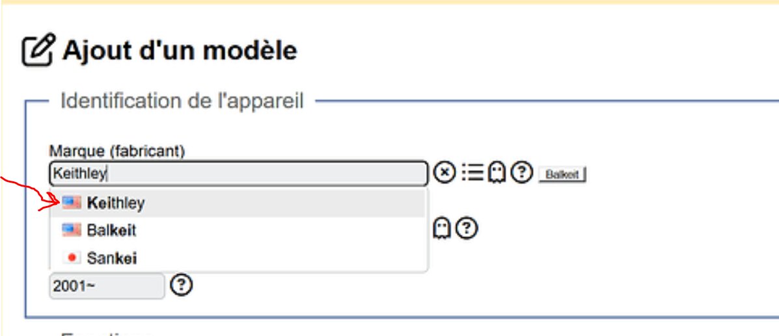The height and width of the screenshot is (336, 779).
Task: Choose Balkeit in the suggestion list
Action: pyautogui.click(x=111, y=231)
